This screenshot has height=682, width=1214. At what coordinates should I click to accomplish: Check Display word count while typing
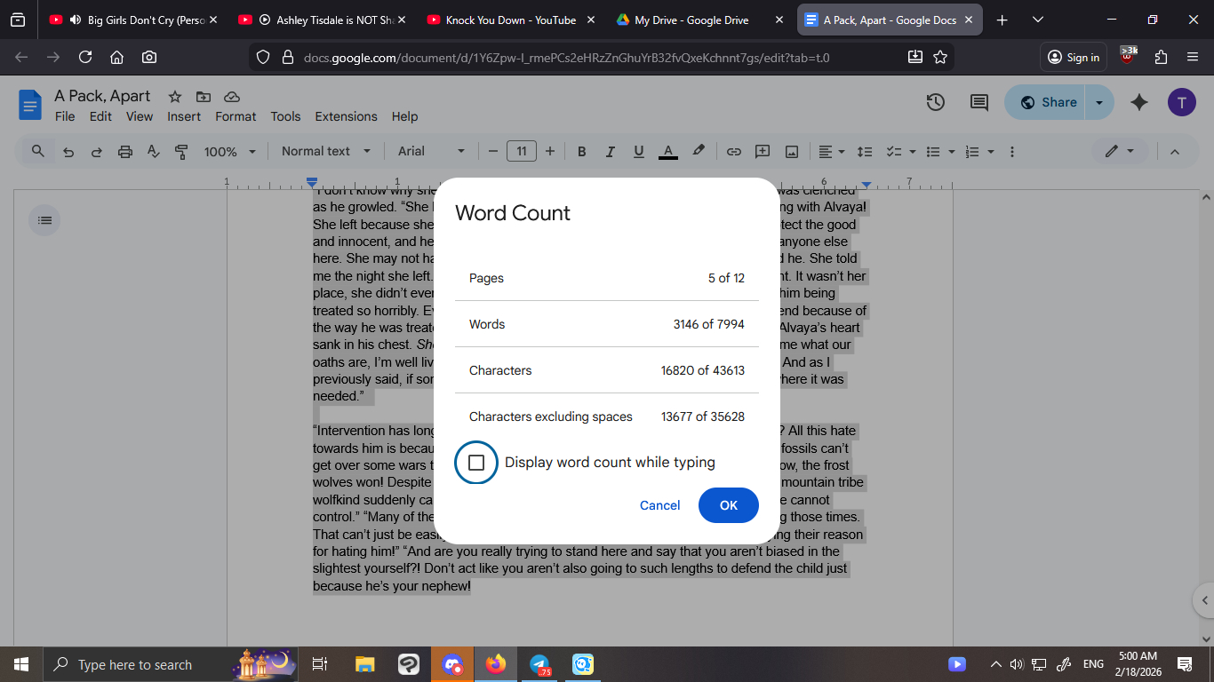[476, 463]
